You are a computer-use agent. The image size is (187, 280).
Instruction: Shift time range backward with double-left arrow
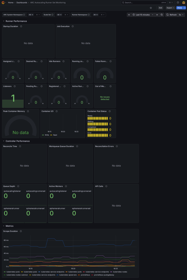129,15
